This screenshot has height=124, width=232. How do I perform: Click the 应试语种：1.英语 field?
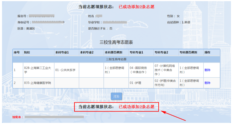(179, 23)
